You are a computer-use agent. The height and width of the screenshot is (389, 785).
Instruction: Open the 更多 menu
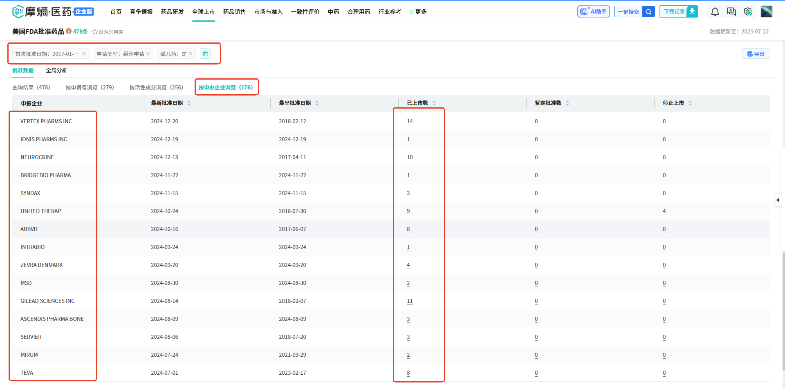click(x=418, y=12)
